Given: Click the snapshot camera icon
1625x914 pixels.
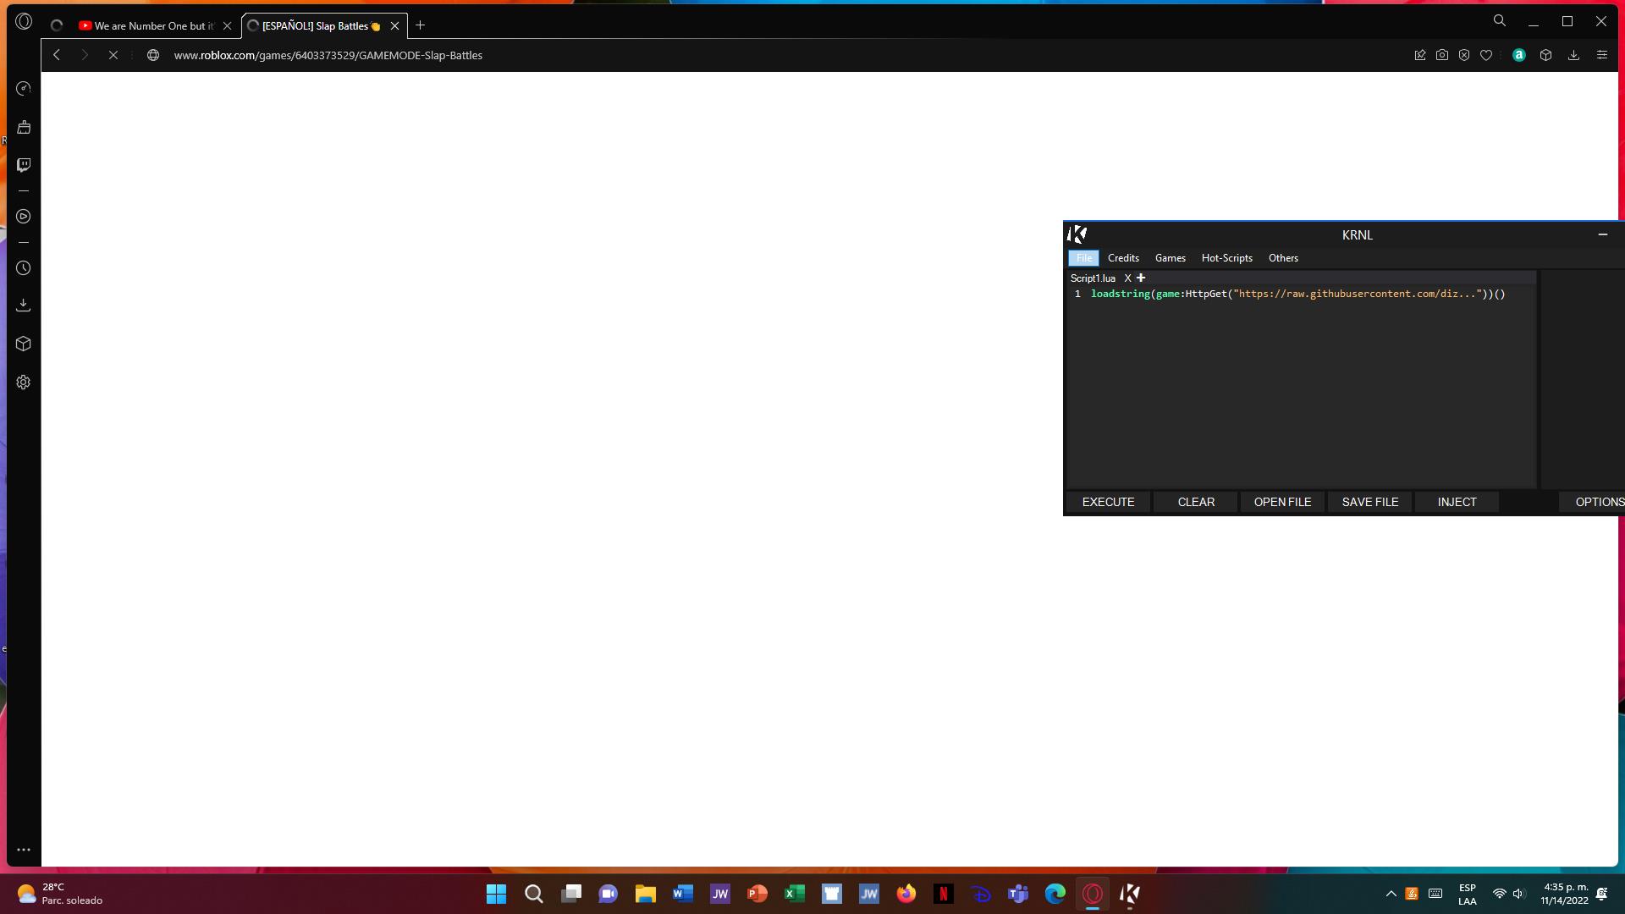Looking at the screenshot, I should coord(1442,55).
